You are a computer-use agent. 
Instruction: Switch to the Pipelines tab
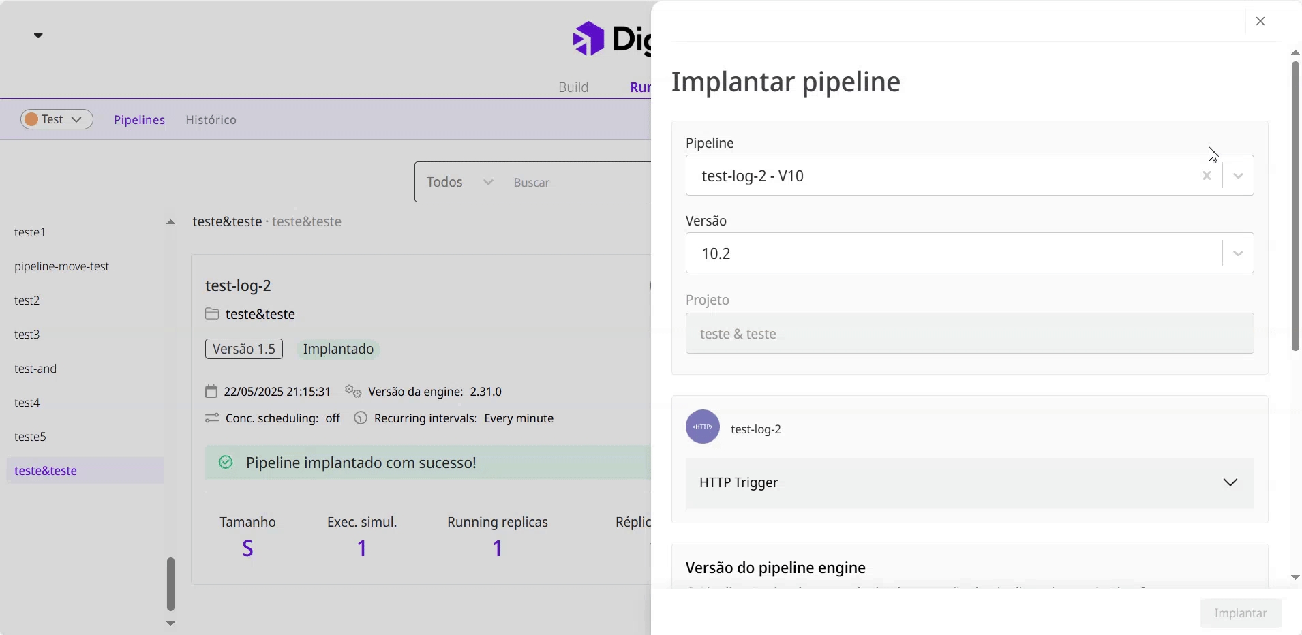139,120
